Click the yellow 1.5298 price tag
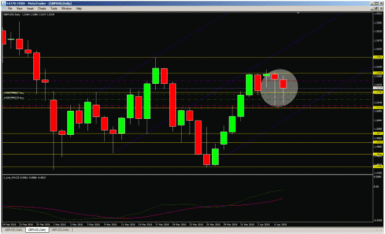 378,73
